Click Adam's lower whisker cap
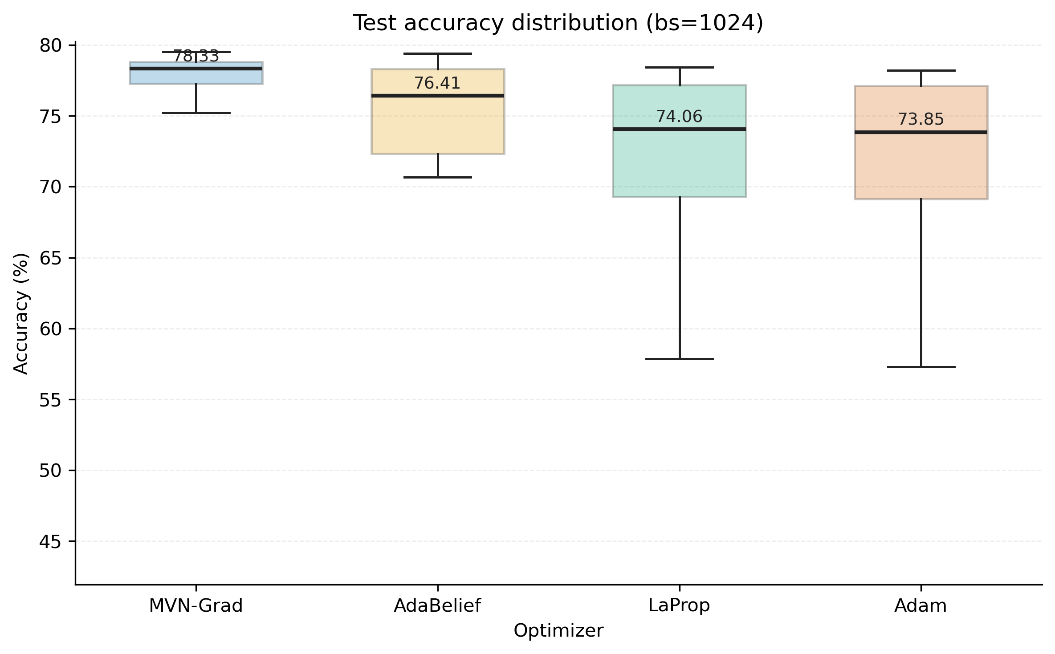 [x=921, y=367]
